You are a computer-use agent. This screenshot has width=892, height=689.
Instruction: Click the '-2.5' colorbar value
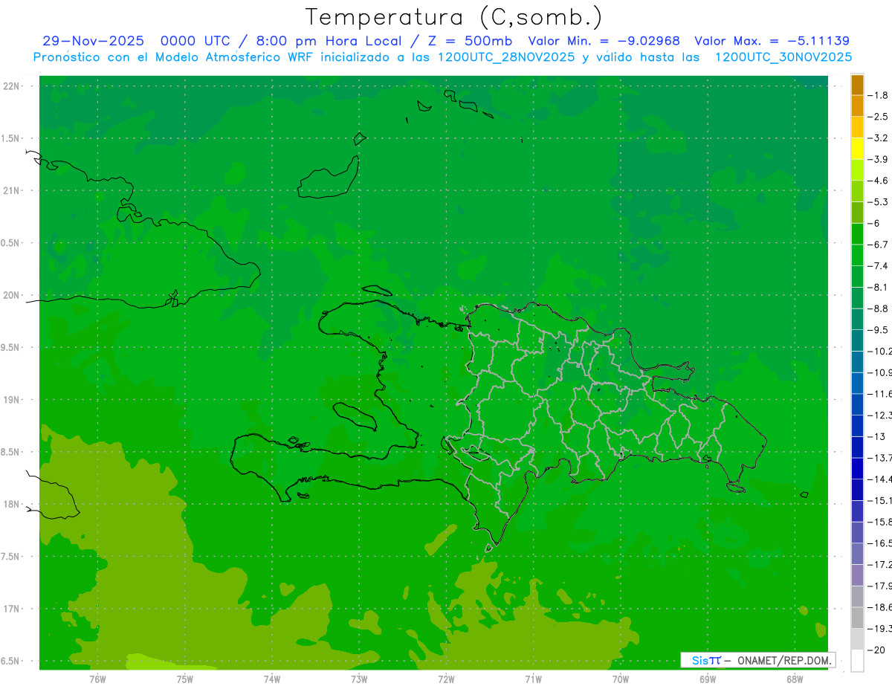(879, 117)
